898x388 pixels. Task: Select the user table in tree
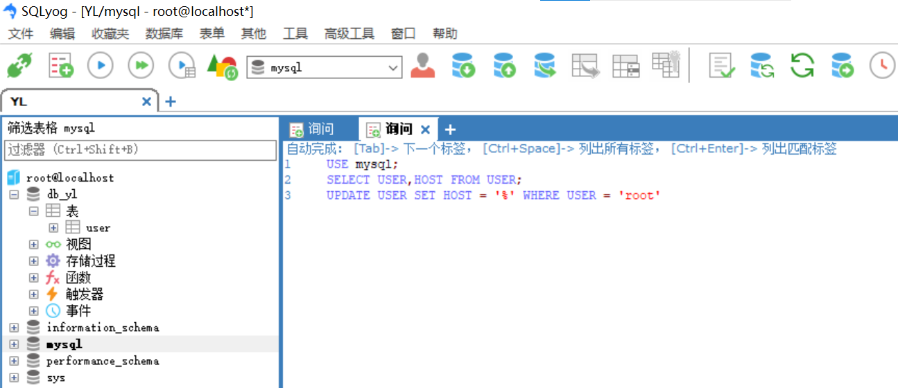[98, 227]
